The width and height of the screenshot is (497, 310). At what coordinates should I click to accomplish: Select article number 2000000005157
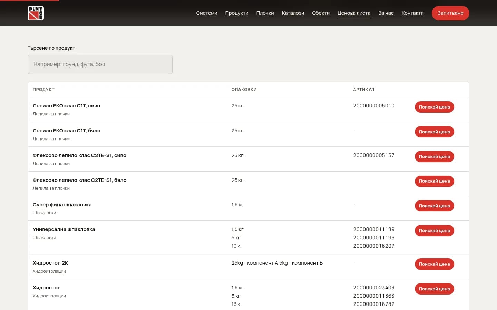click(x=374, y=155)
